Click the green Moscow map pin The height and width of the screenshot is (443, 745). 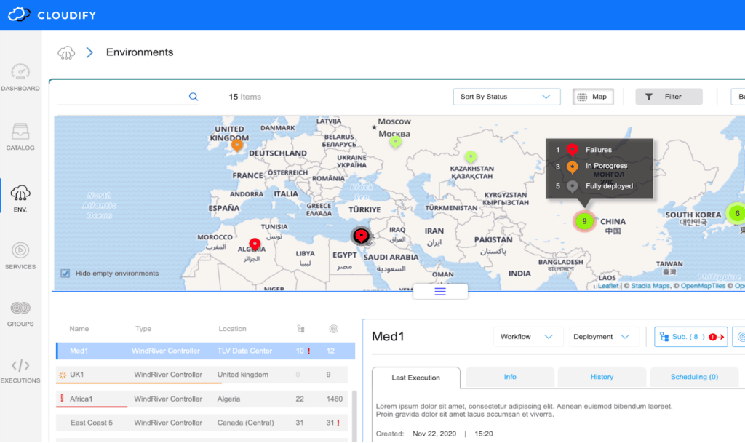395,142
